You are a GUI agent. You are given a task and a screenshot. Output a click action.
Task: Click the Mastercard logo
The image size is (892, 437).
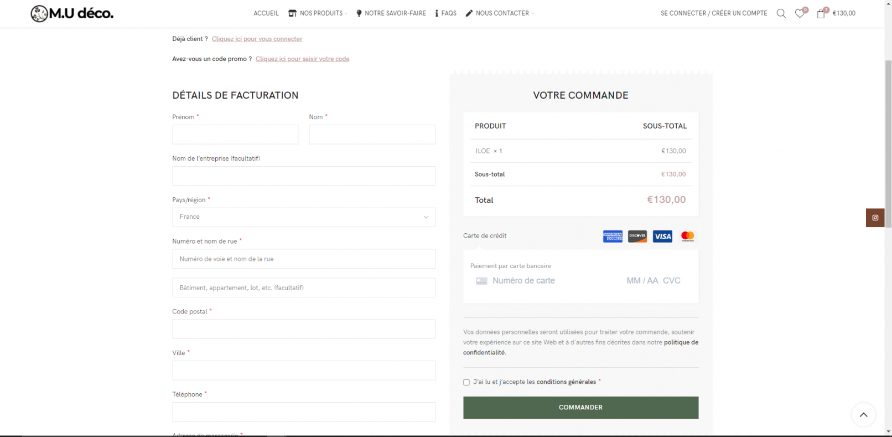tap(687, 237)
